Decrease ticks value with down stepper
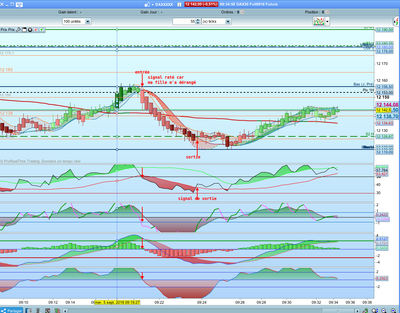Screen dimensions: 400x313 198,23
